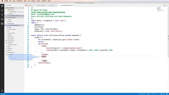The image size is (169, 95).
Task: Click the split editor icon
Action: [165, 5]
